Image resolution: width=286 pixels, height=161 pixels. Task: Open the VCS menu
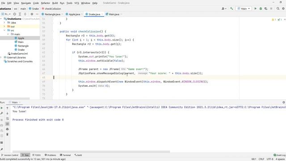76,3
